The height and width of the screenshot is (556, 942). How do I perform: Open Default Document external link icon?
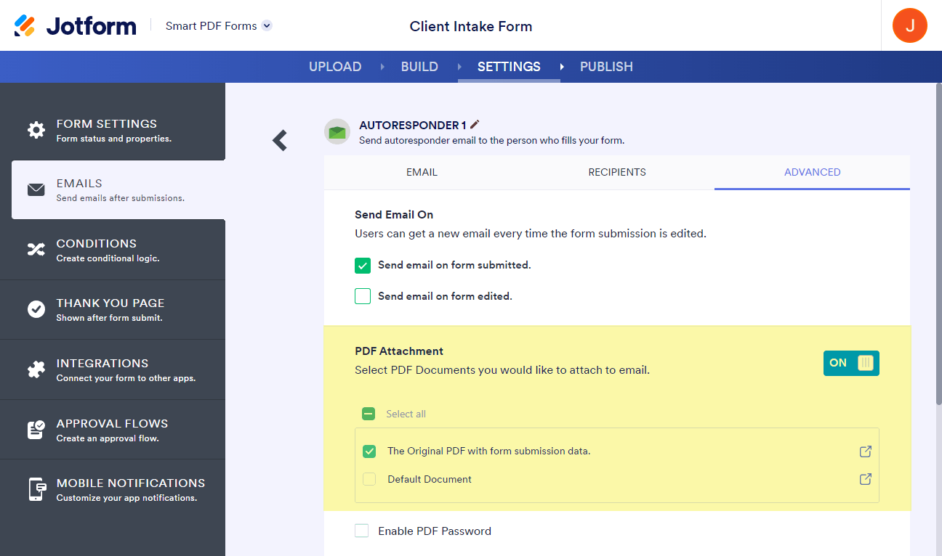point(865,479)
